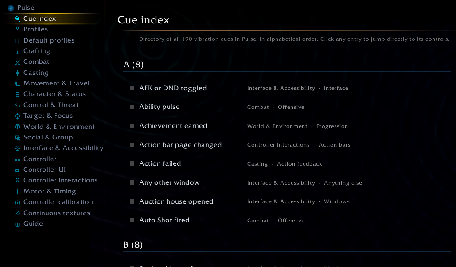The width and height of the screenshot is (456, 267).
Task: Click the A (8) section header
Action: 133,64
